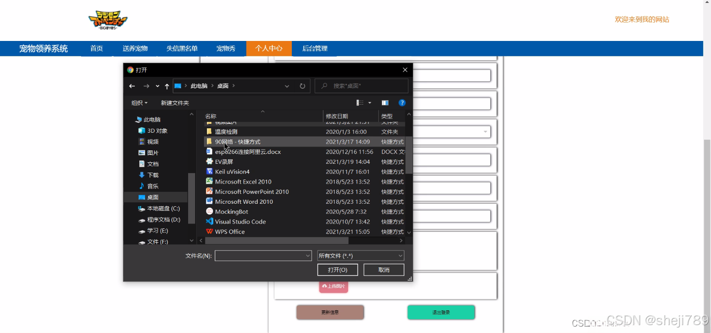Screen dimensions: 711x333
Task: Click the WPS Office icon
Action: (x=209, y=231)
